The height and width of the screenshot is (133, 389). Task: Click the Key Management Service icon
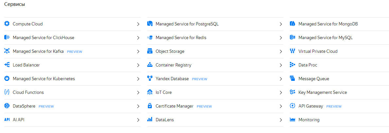pyautogui.click(x=292, y=92)
